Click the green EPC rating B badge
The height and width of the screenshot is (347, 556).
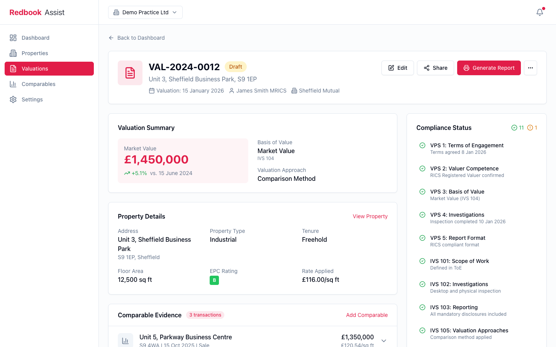tap(214, 280)
